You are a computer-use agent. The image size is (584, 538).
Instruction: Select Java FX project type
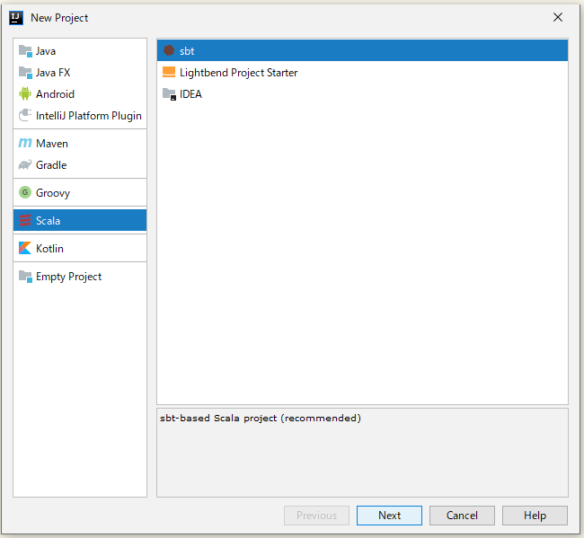pos(80,73)
